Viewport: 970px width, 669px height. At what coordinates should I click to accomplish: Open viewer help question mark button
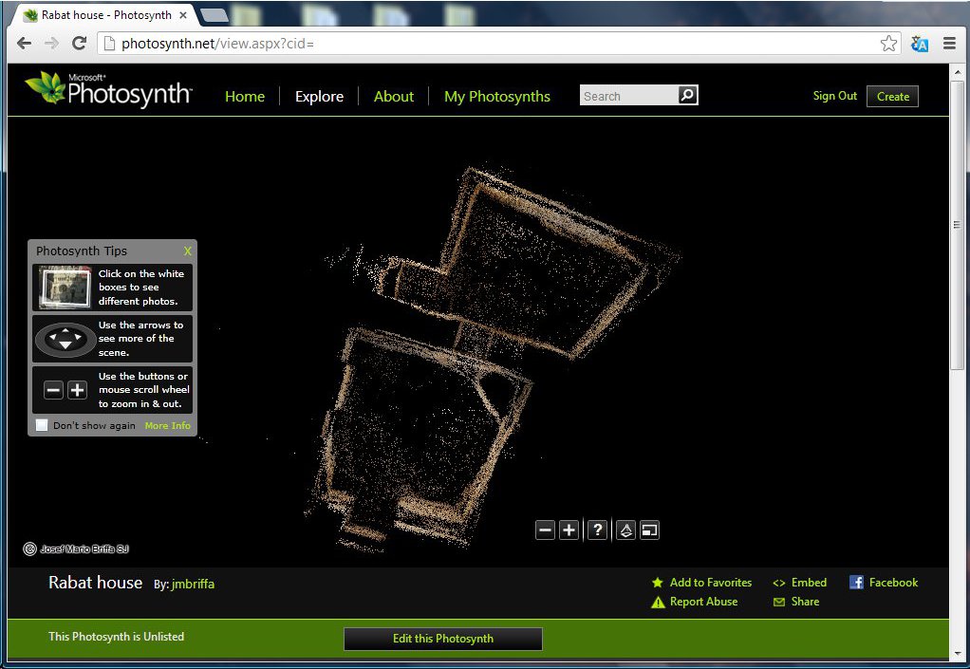(597, 530)
